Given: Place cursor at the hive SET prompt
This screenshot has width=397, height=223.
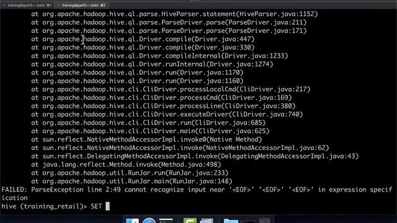Looking at the screenshot, I should [107, 206].
